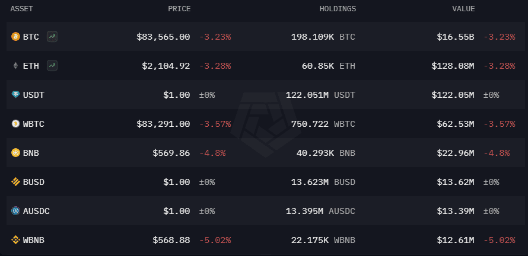
Task: Sort by the HOLDINGS column header
Action: coord(338,9)
